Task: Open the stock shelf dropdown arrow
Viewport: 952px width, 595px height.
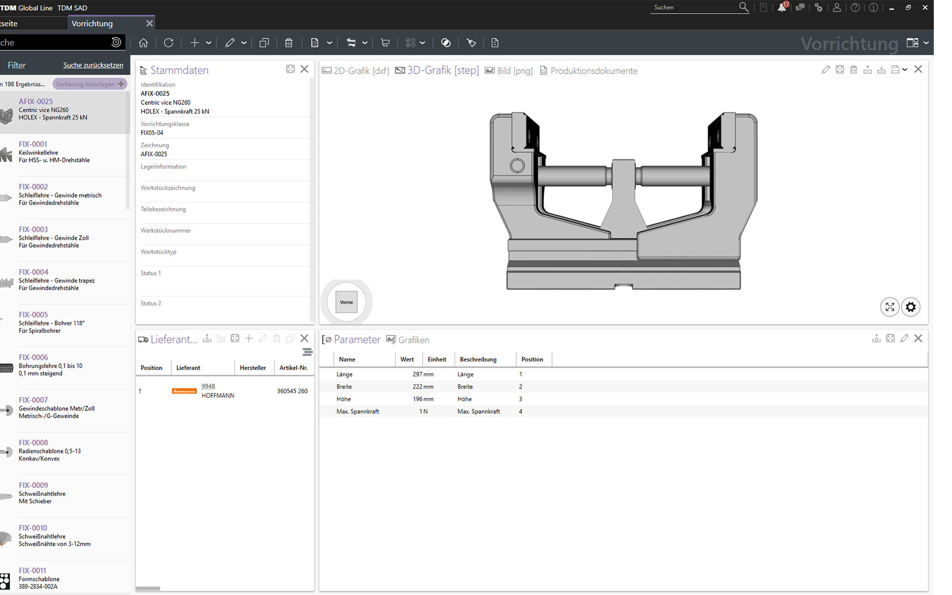Action: coord(364,42)
